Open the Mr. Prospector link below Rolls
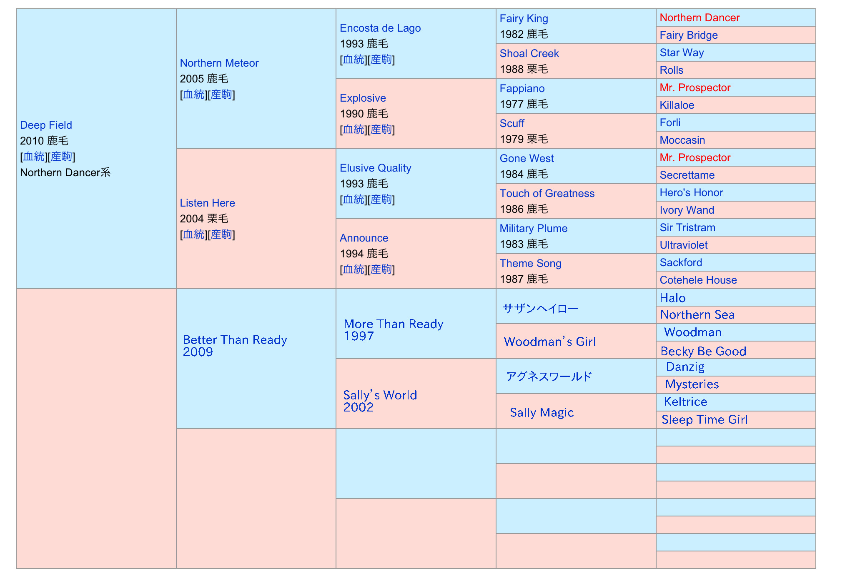The width and height of the screenshot is (845, 576). 695,87
